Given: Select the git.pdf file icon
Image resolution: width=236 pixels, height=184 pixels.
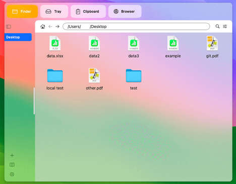Looking at the screenshot, I should pos(212,43).
